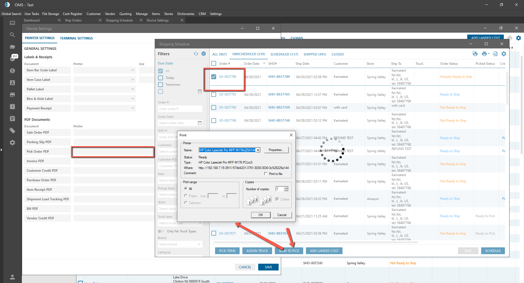Image resolution: width=524 pixels, height=283 pixels.
Task: Select order SO-0037769 row checkbox
Action: 214,107
